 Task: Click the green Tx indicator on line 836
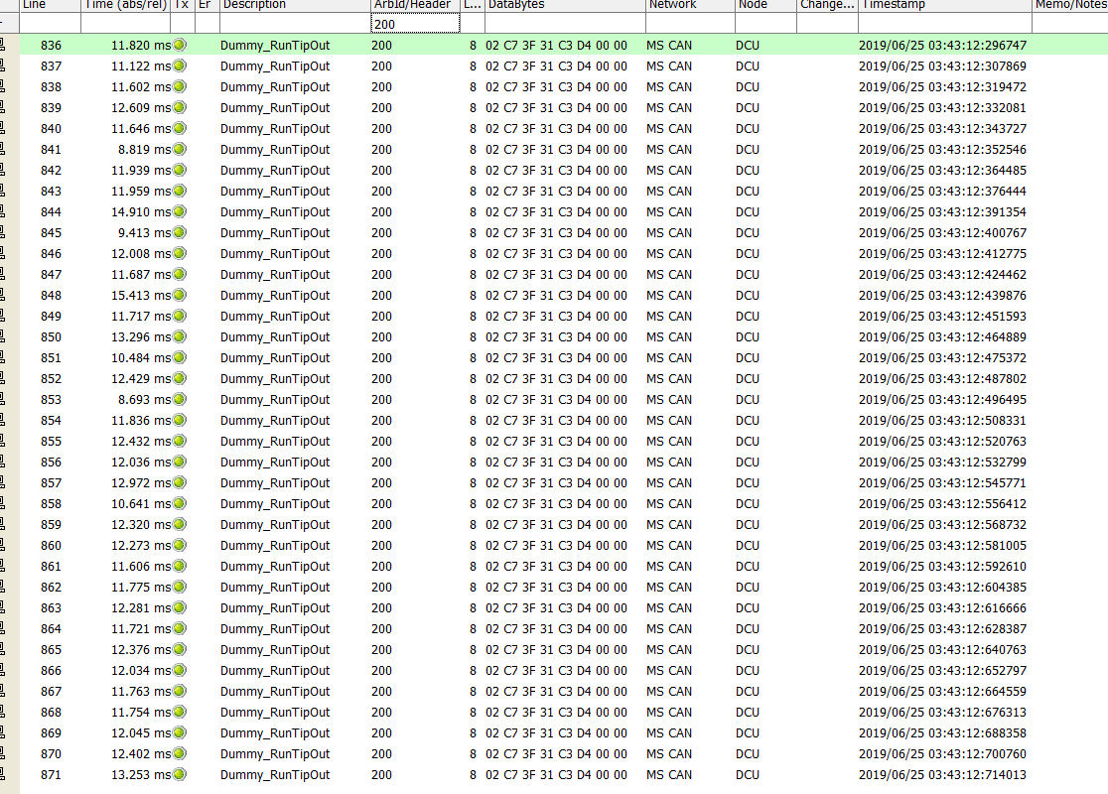coord(180,46)
